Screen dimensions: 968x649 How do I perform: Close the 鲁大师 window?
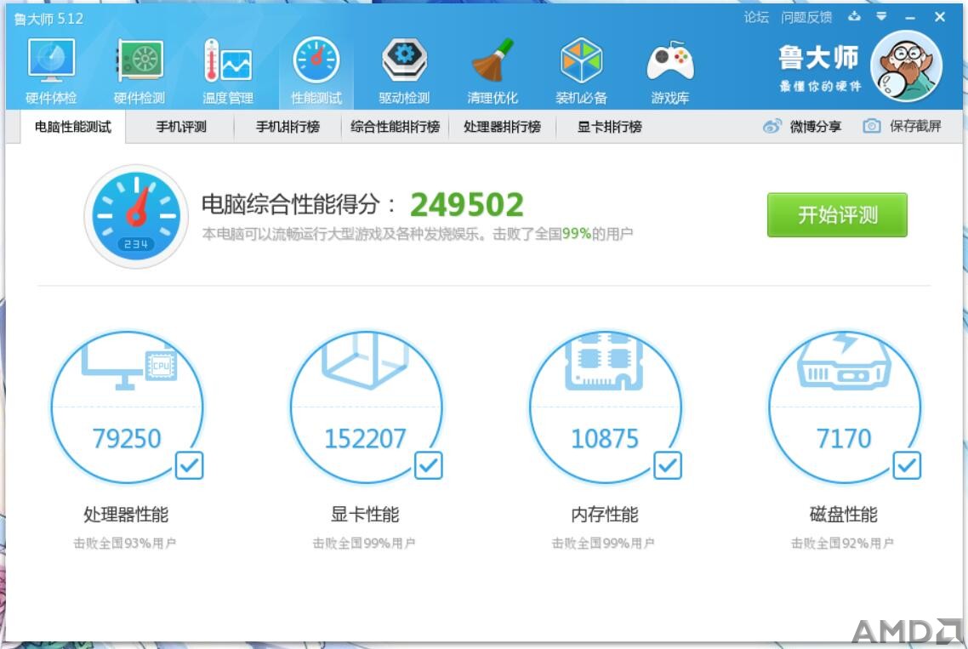(x=940, y=17)
